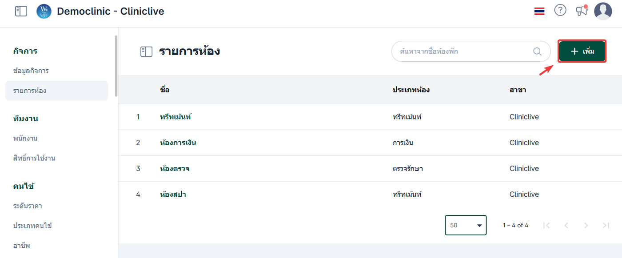
Task: Open the ห้องสปา room entry
Action: [173, 194]
